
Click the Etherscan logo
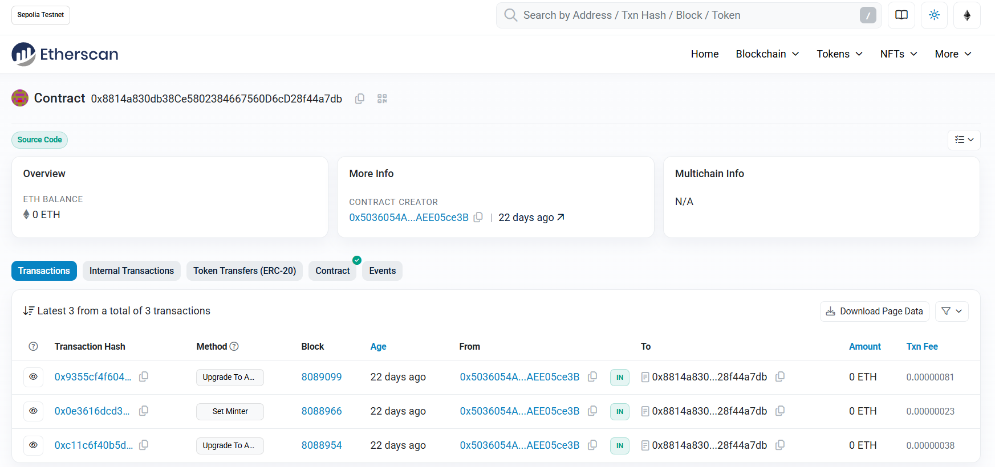click(65, 54)
